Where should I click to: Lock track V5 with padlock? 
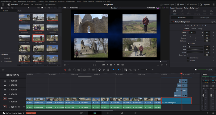coord(9,81)
